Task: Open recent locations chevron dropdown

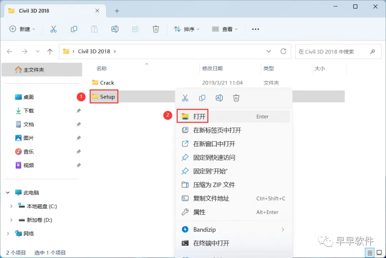Action: [38, 52]
